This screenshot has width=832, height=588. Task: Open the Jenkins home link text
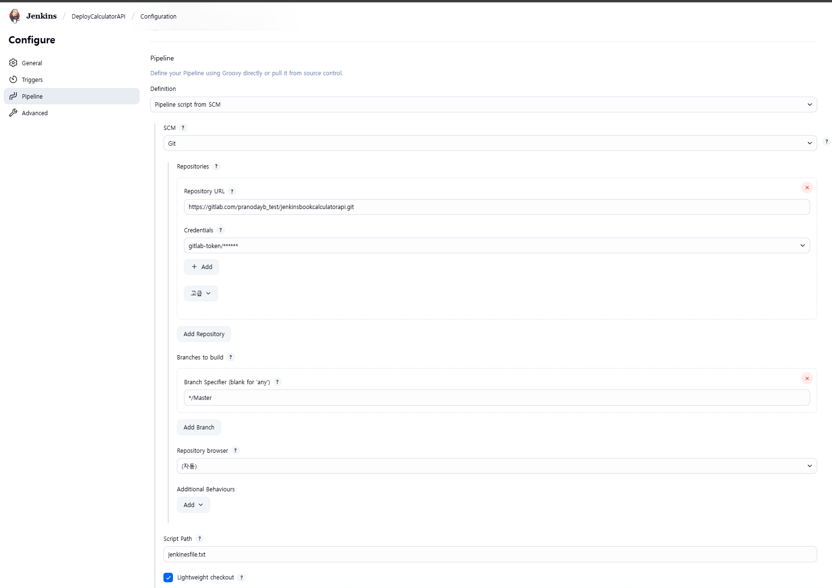click(x=41, y=16)
